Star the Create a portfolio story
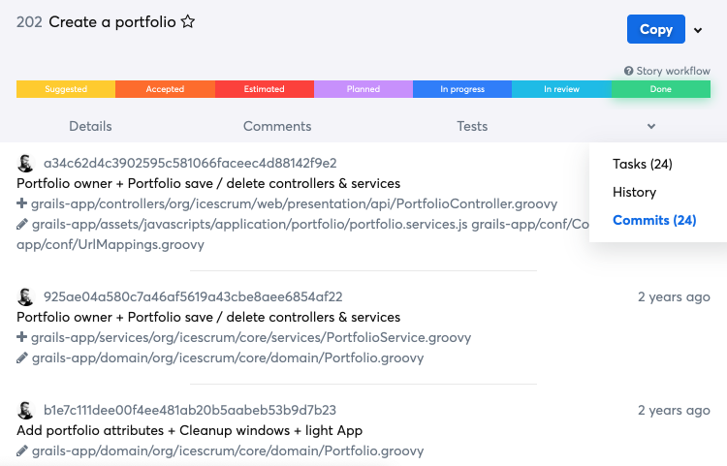 click(188, 21)
